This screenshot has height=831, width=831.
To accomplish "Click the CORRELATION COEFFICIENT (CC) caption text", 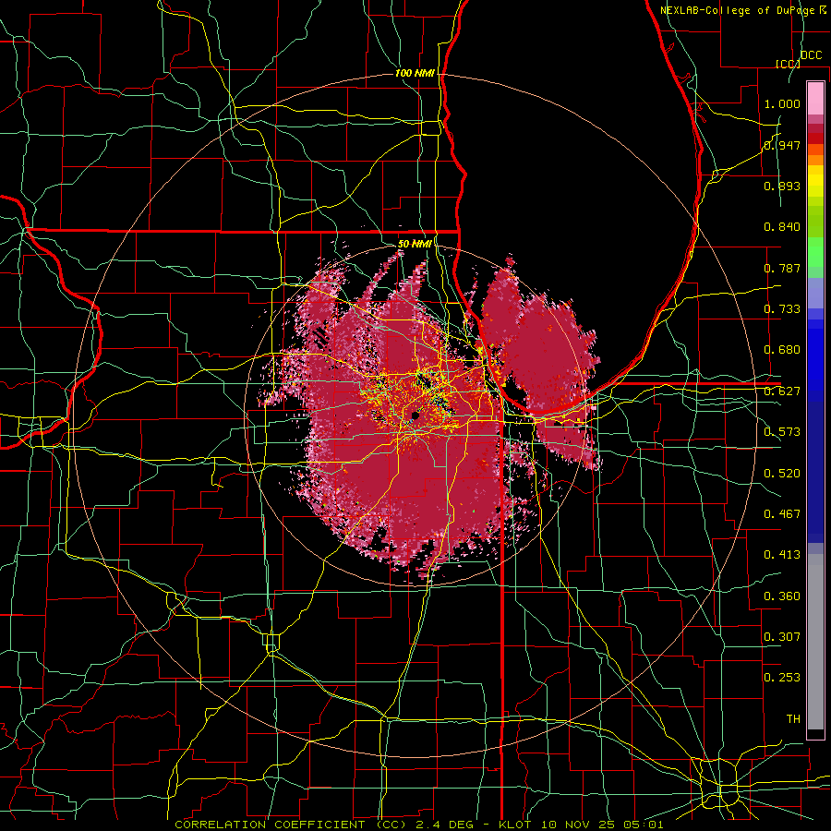I will [291, 825].
